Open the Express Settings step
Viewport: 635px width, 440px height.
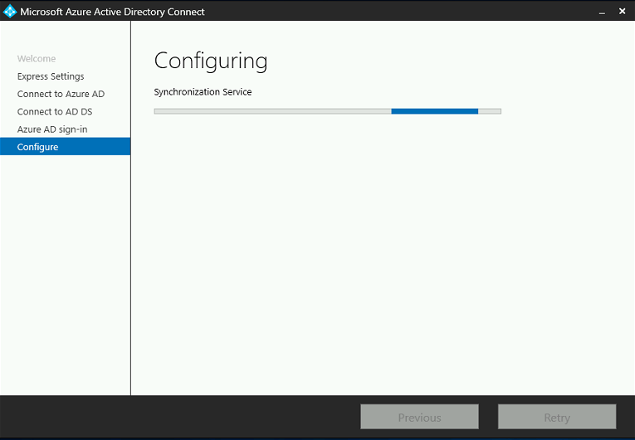[51, 76]
